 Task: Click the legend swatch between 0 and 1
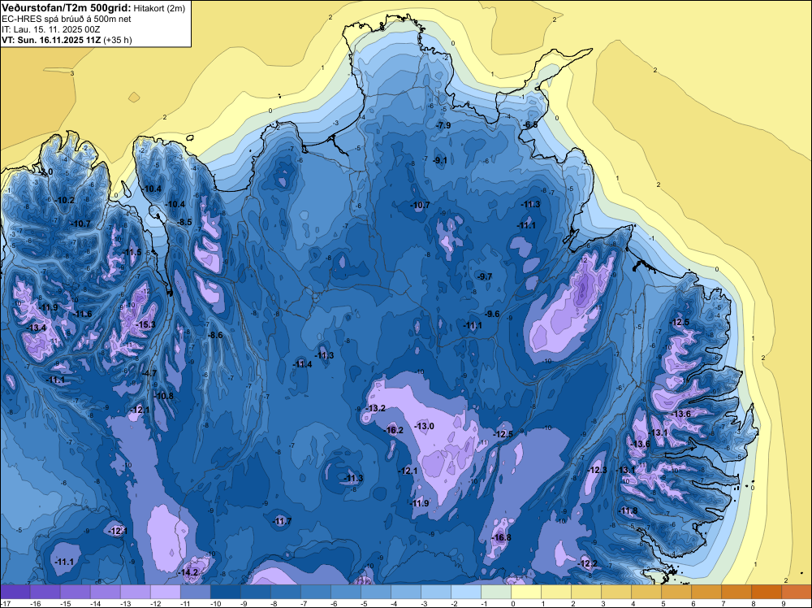526,592
